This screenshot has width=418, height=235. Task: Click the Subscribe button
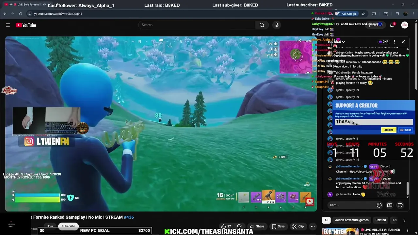coord(68,226)
